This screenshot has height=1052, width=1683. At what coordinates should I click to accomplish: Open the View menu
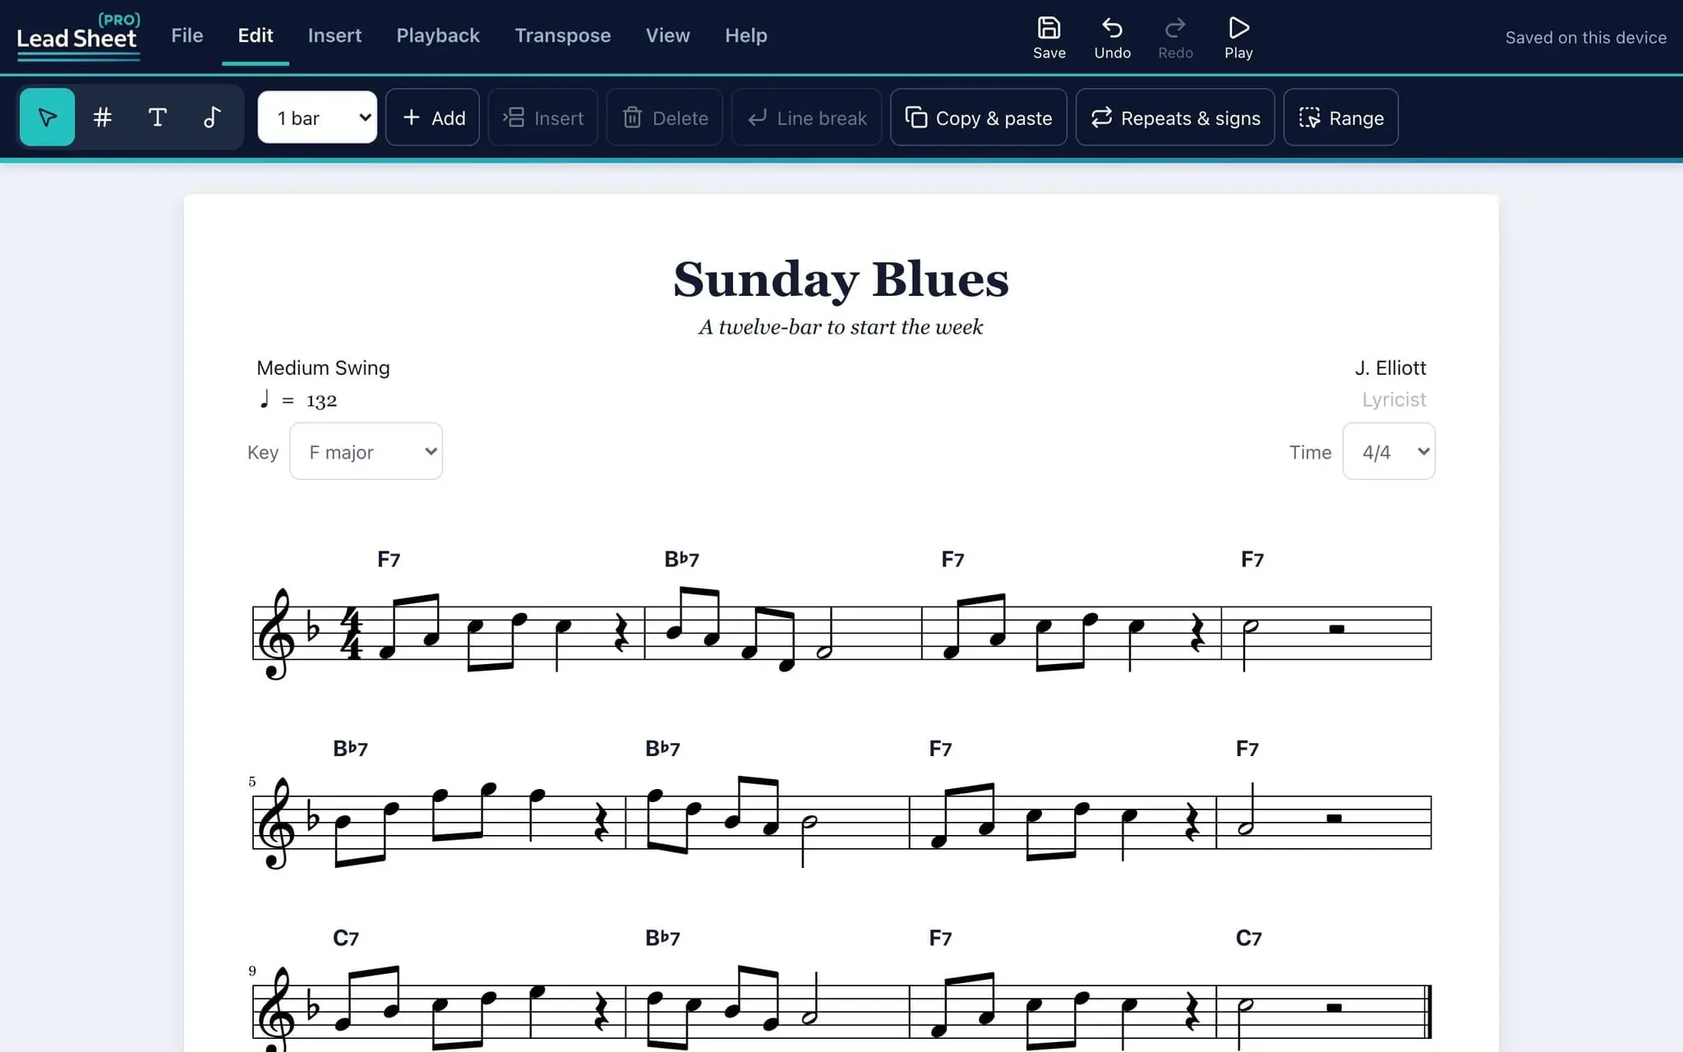click(667, 35)
